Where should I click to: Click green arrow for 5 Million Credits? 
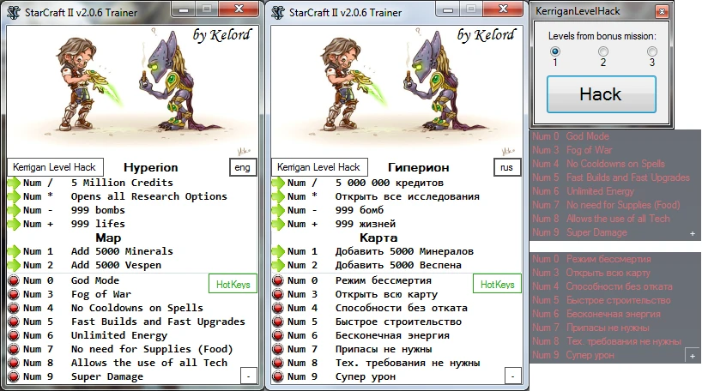pyautogui.click(x=14, y=183)
